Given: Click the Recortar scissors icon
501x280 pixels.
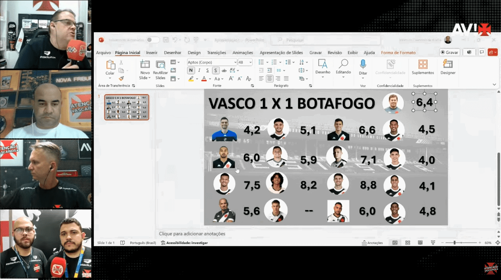Looking at the screenshot, I should [121, 62].
